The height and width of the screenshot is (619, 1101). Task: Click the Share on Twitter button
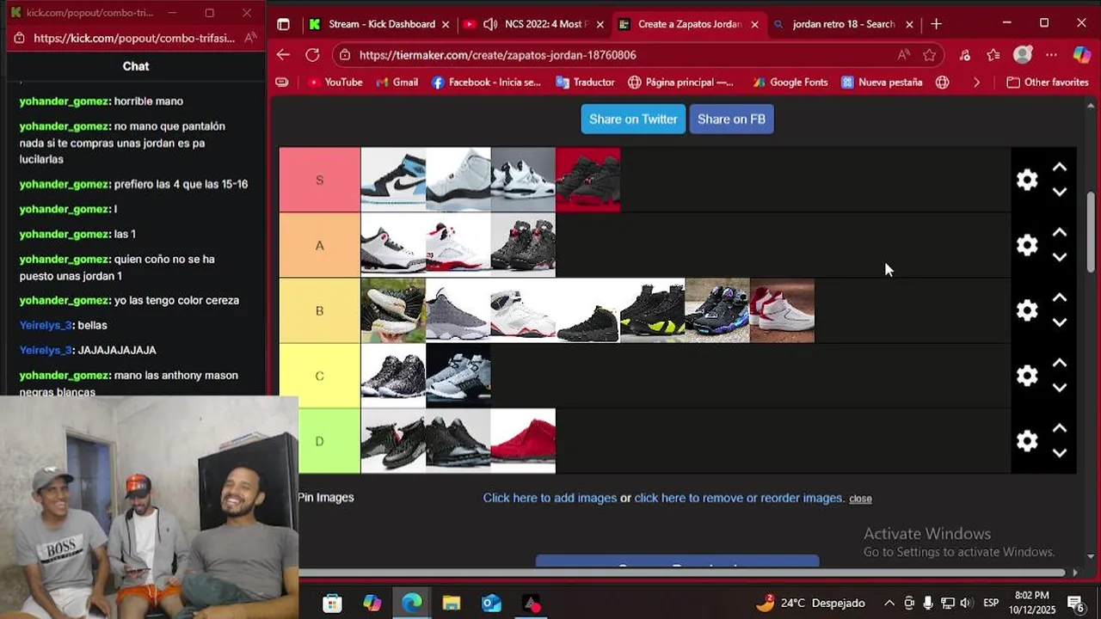point(633,119)
